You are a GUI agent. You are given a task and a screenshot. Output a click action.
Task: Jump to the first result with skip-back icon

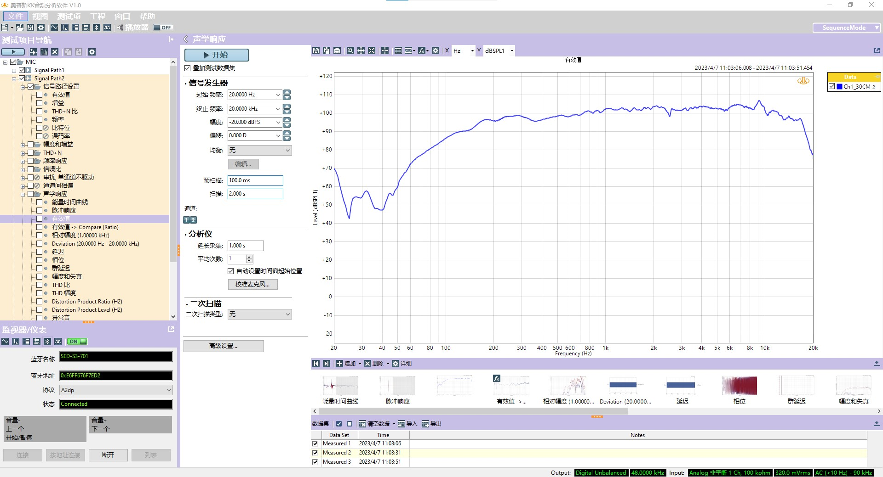[x=316, y=364]
